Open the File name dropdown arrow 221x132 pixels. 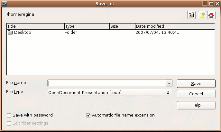click(169, 83)
